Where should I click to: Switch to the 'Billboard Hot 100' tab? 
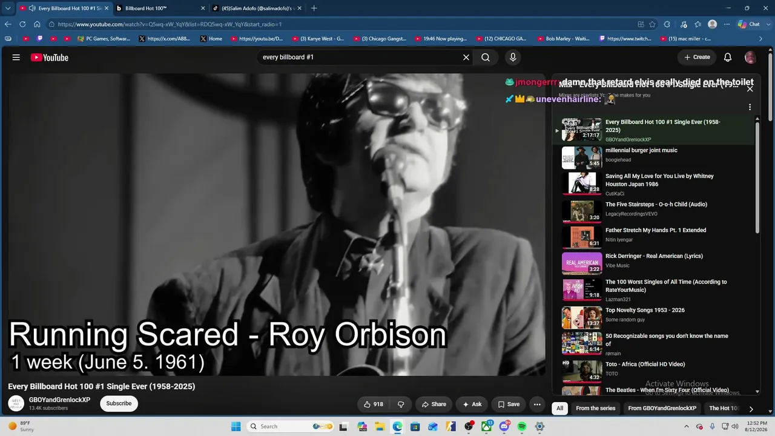160,8
